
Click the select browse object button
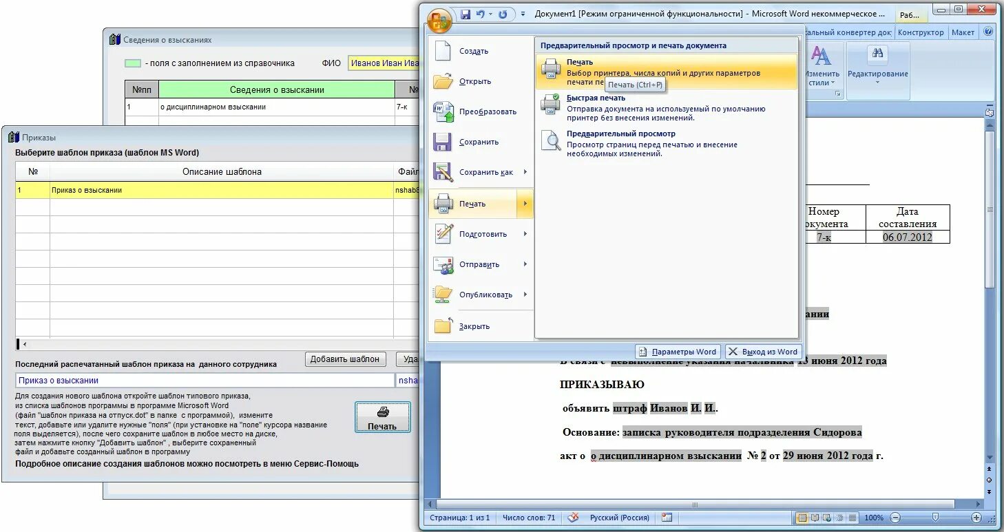(990, 480)
